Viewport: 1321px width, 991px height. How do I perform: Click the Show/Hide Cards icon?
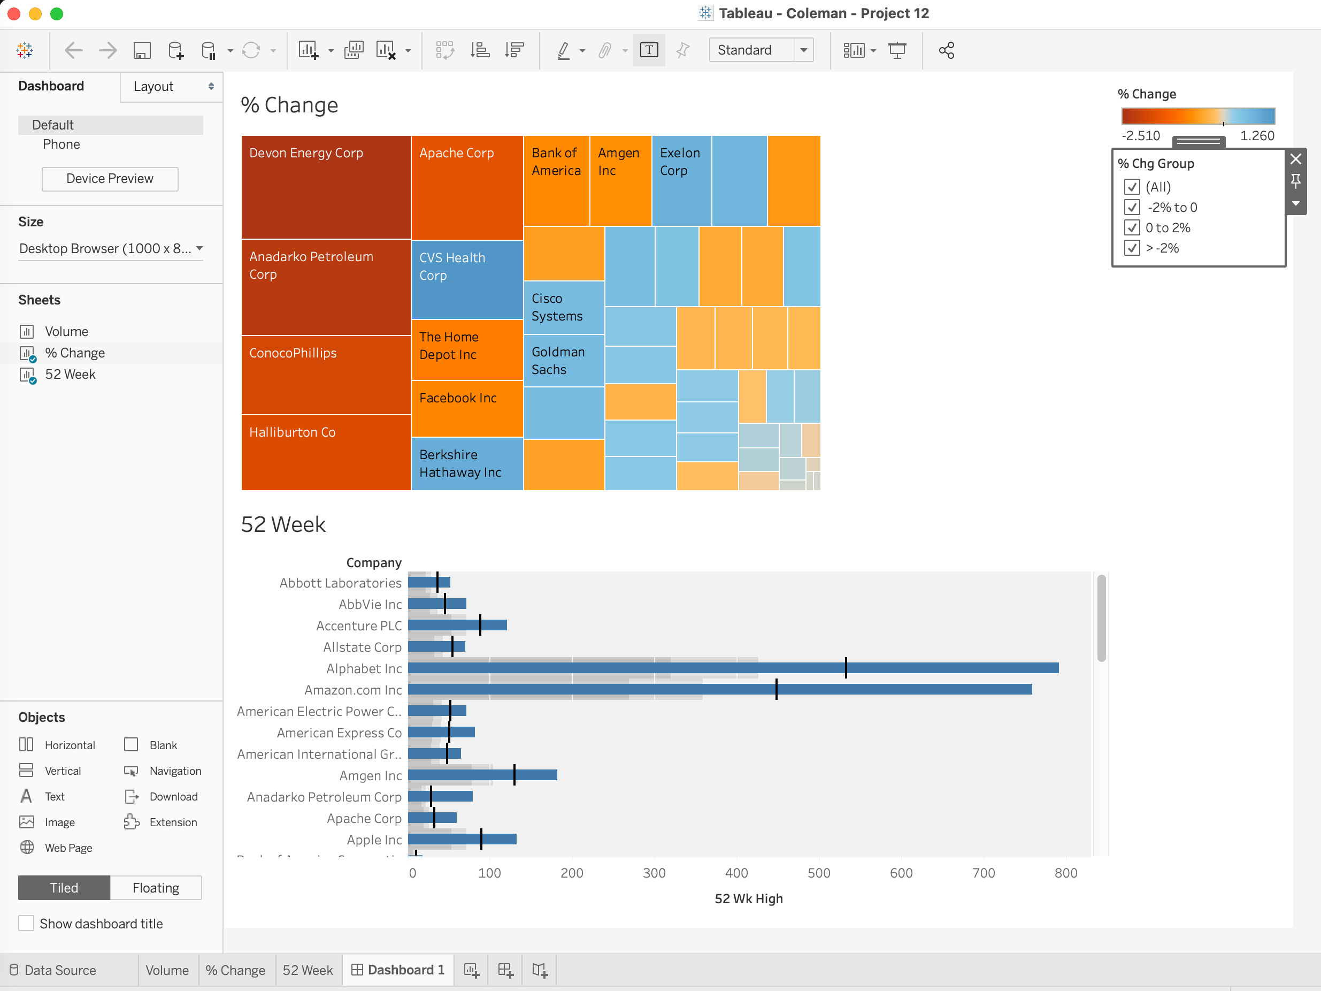(854, 50)
